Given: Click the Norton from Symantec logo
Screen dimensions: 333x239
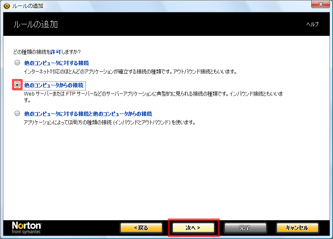Looking at the screenshot, I should tap(26, 227).
